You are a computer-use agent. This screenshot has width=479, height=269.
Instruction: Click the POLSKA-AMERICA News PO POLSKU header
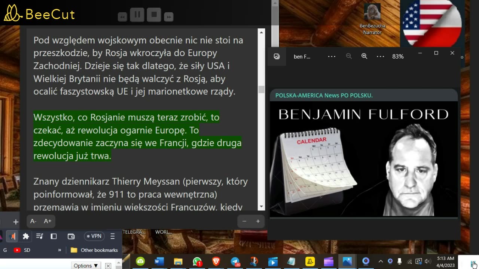tap(324, 95)
